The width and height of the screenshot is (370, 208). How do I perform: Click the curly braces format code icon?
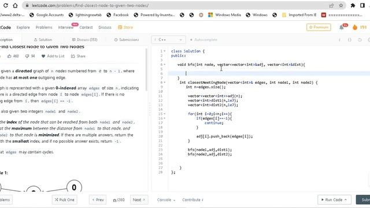coord(350,40)
